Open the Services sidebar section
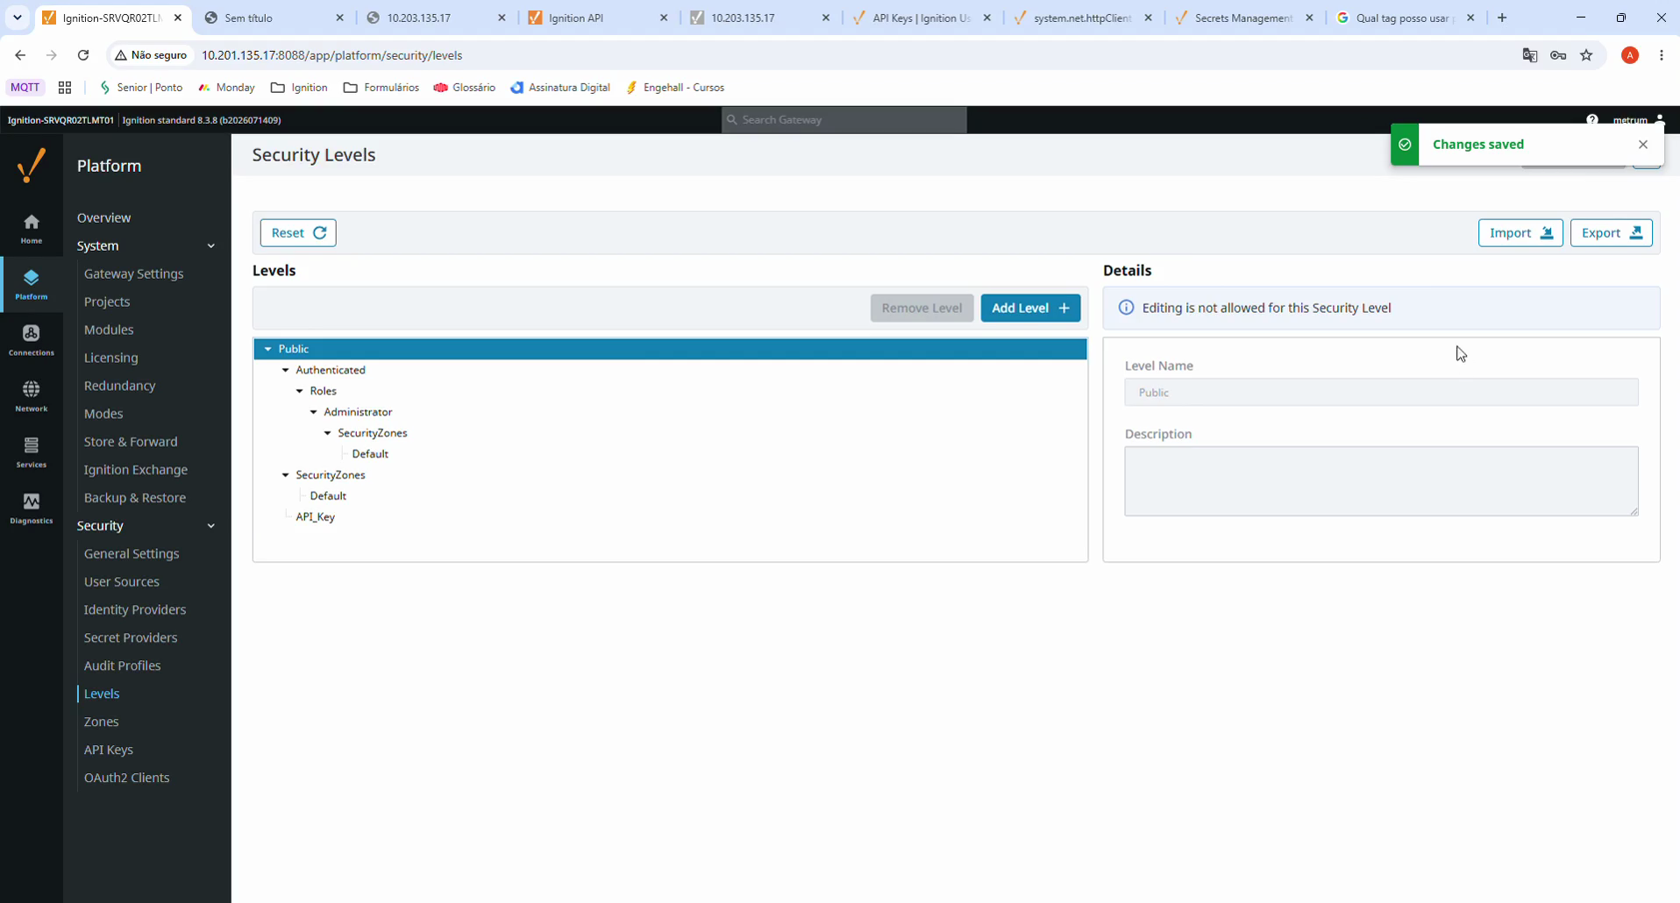Screen dimensions: 1680x903 [x=32, y=453]
